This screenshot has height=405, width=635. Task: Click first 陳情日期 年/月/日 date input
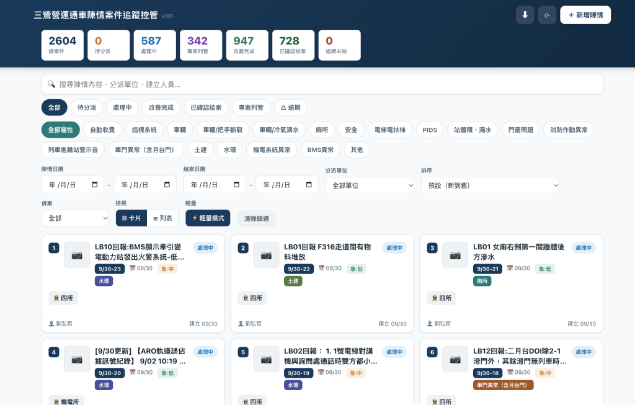[73, 185]
